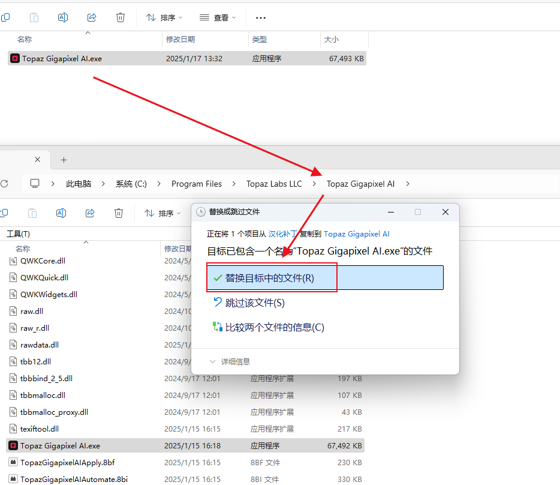This screenshot has width=560, height=485.
Task: Go to Program Files in the breadcrumb
Action: click(197, 184)
